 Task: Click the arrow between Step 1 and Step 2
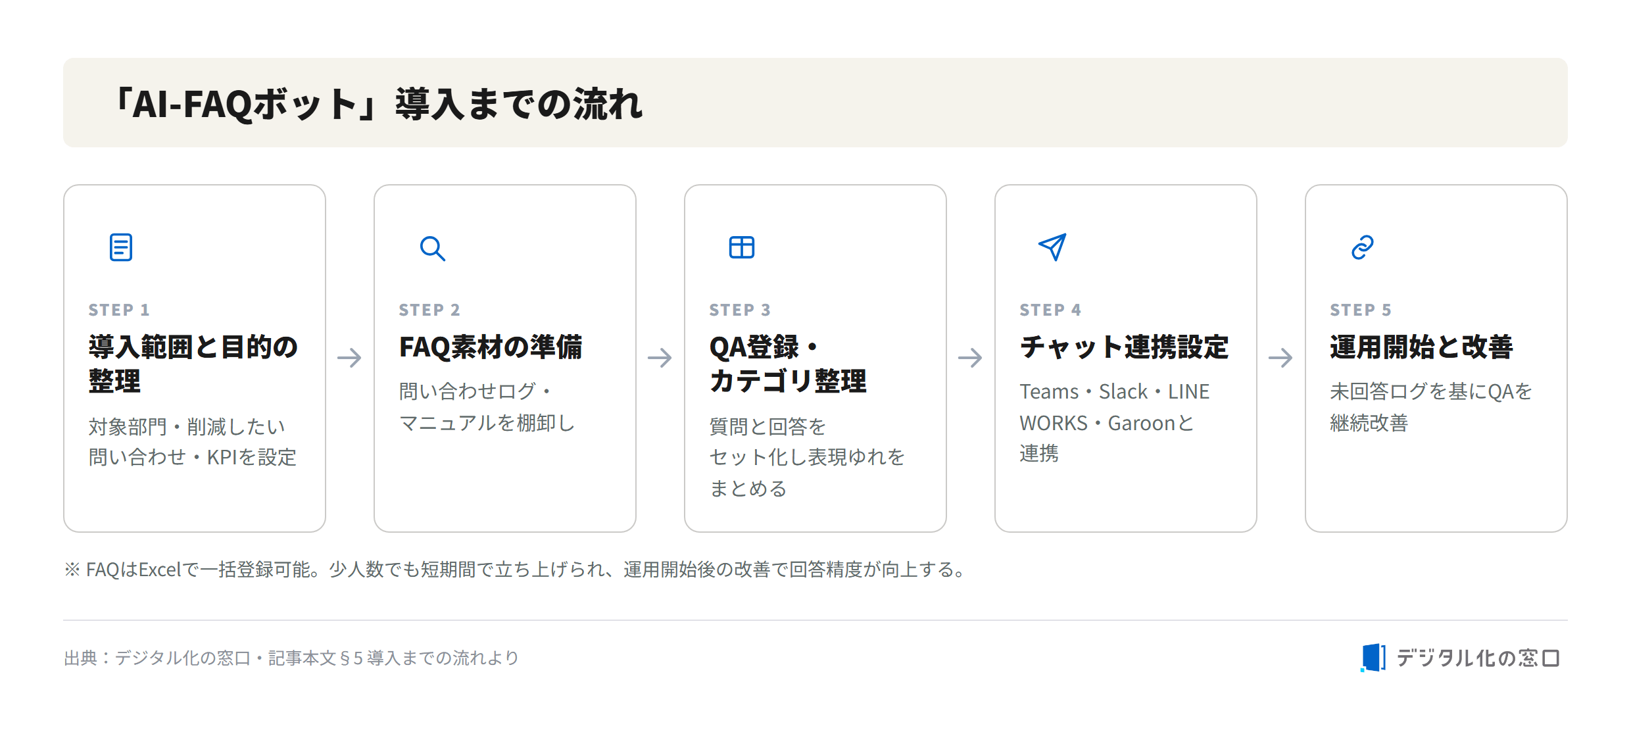349,358
